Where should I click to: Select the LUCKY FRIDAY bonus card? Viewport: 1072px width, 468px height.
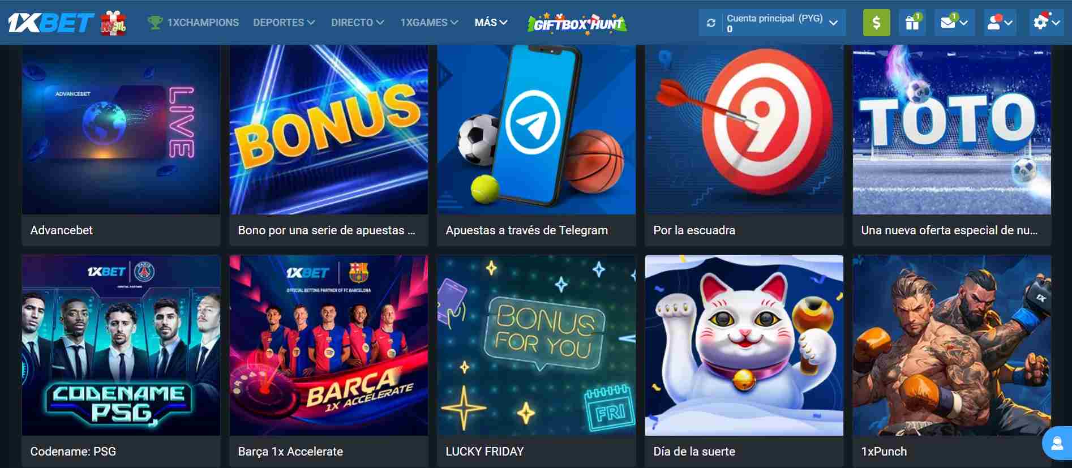[x=536, y=360]
